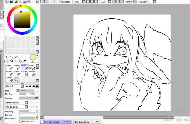Open the (no texture) dropdown
Viewport: 190px width, 124px height.
pyautogui.click(x=26, y=107)
